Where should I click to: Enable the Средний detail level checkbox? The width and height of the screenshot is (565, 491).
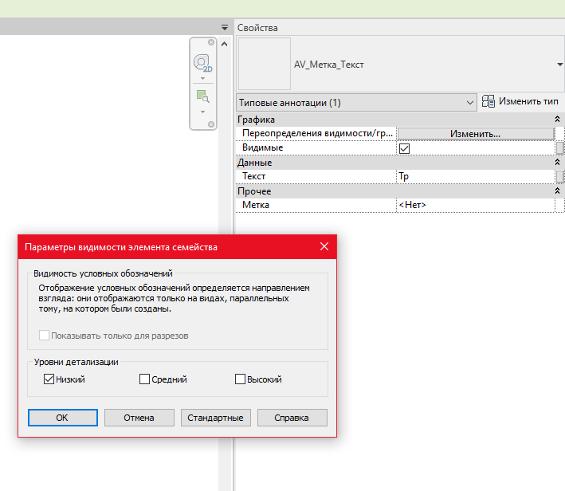coord(144,379)
